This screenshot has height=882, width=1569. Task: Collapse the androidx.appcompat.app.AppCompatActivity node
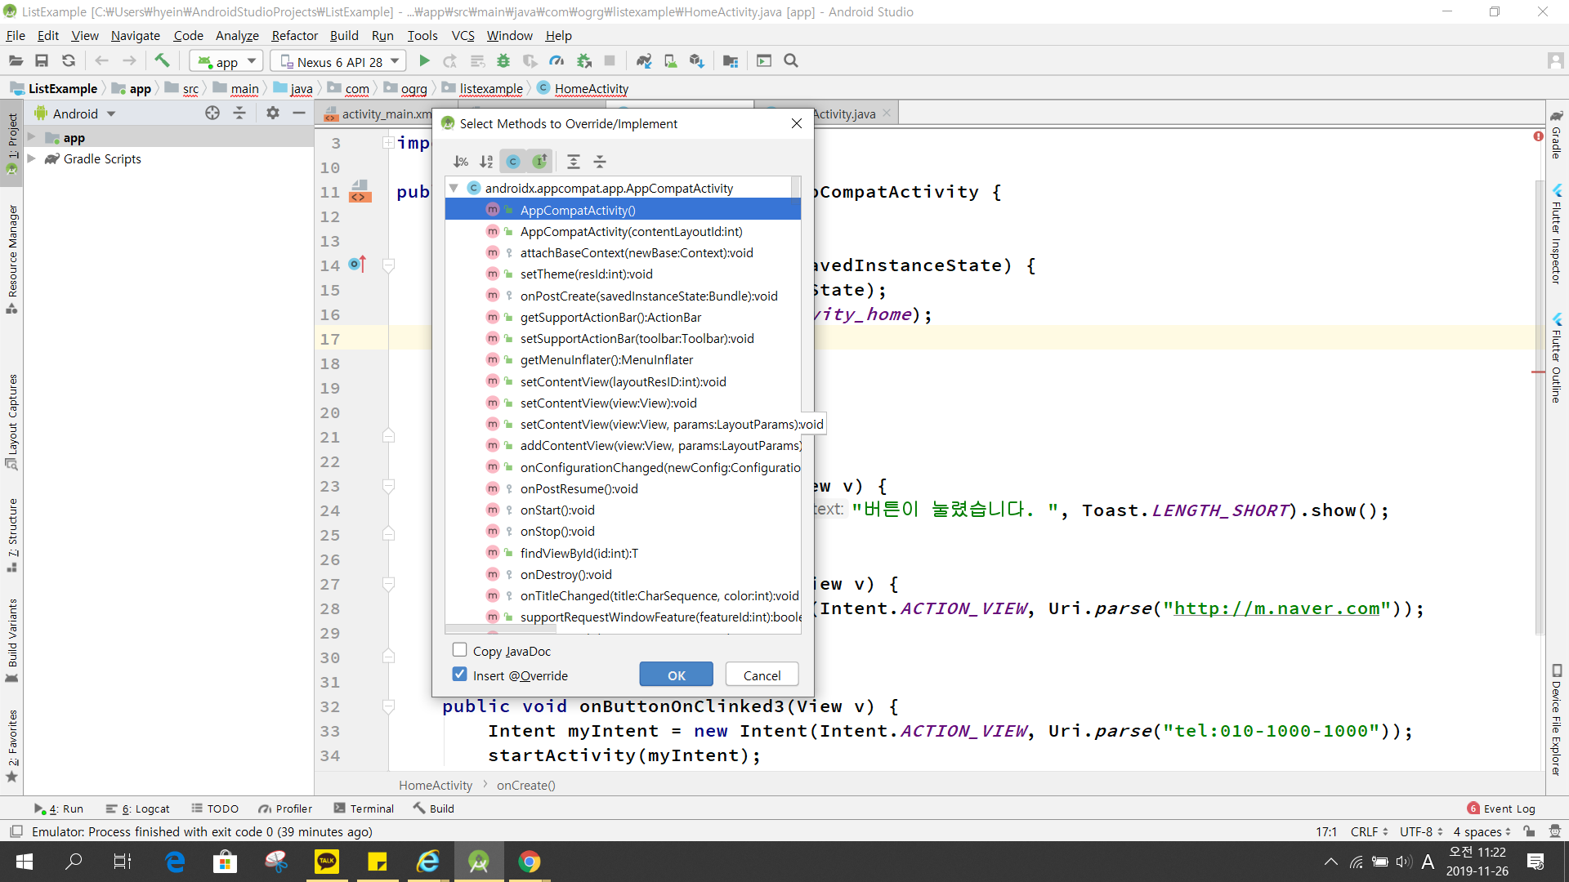click(454, 189)
